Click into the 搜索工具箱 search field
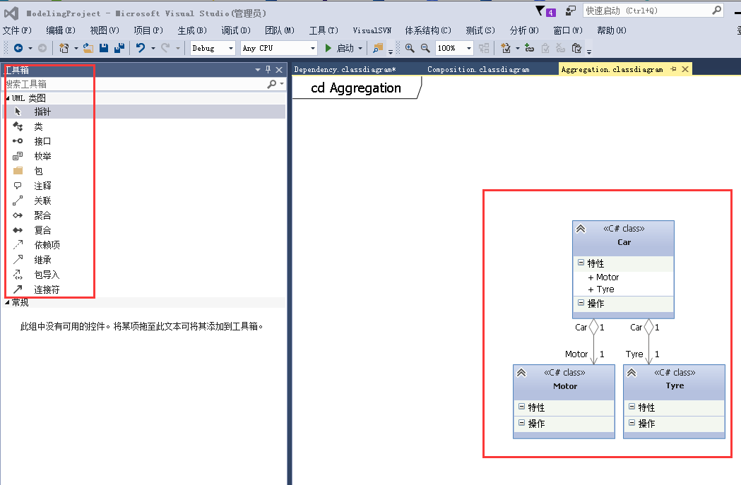 coord(136,84)
